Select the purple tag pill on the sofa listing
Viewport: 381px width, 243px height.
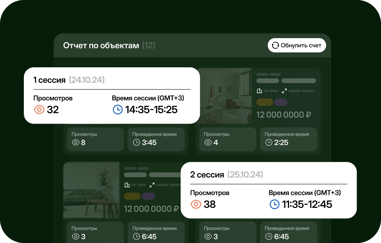point(148,196)
